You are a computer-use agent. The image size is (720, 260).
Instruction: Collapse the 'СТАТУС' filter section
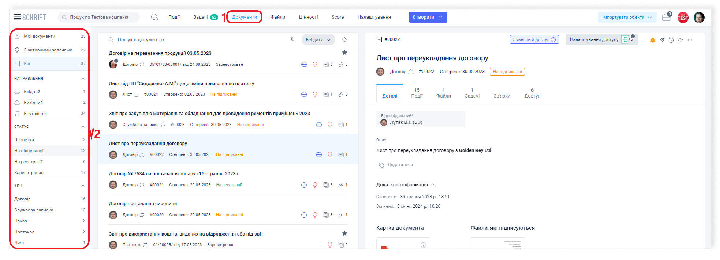pyautogui.click(x=83, y=127)
